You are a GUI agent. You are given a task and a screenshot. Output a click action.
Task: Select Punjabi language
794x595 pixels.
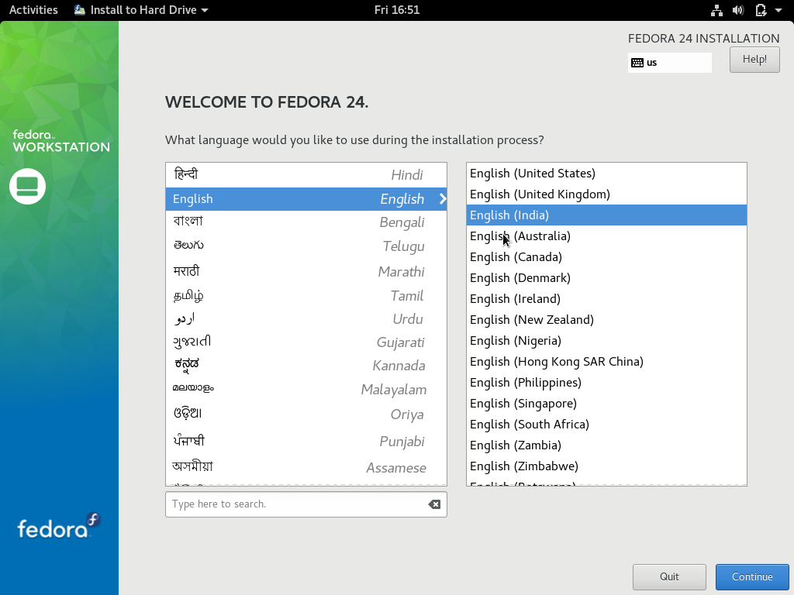(306, 441)
